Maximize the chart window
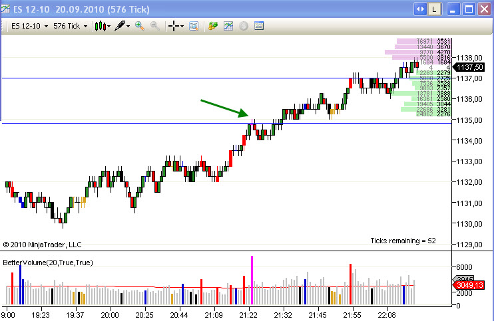Image resolution: width=494 pixels, height=321 pixels. click(468, 9)
